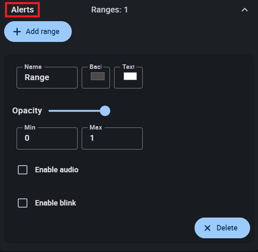This screenshot has width=258, height=252.
Task: Click the Enable audio label
Action: coord(56,170)
